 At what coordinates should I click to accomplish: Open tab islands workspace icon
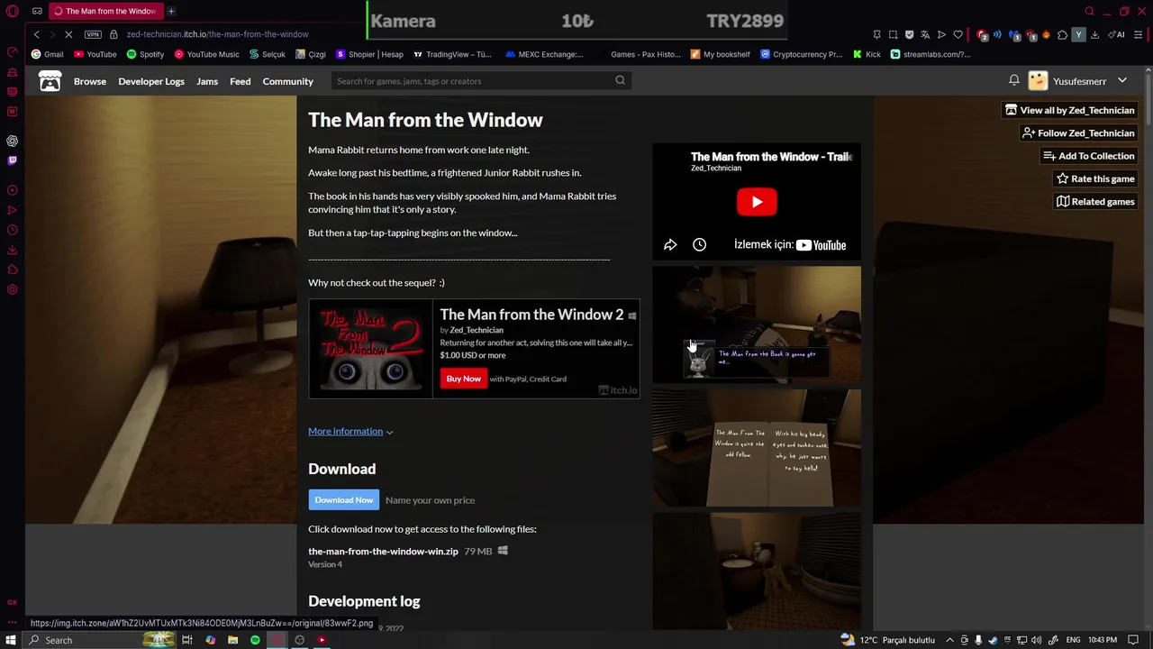coord(37,11)
